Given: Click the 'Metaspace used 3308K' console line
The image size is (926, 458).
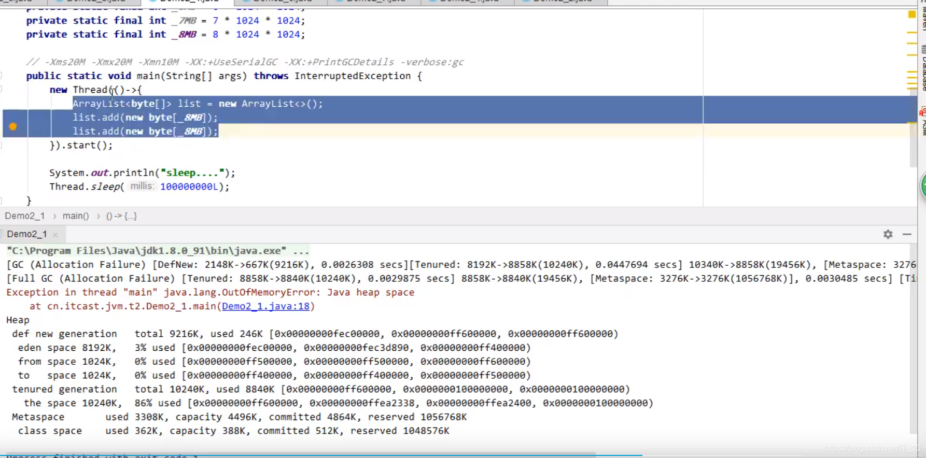Looking at the screenshot, I should click(x=239, y=417).
